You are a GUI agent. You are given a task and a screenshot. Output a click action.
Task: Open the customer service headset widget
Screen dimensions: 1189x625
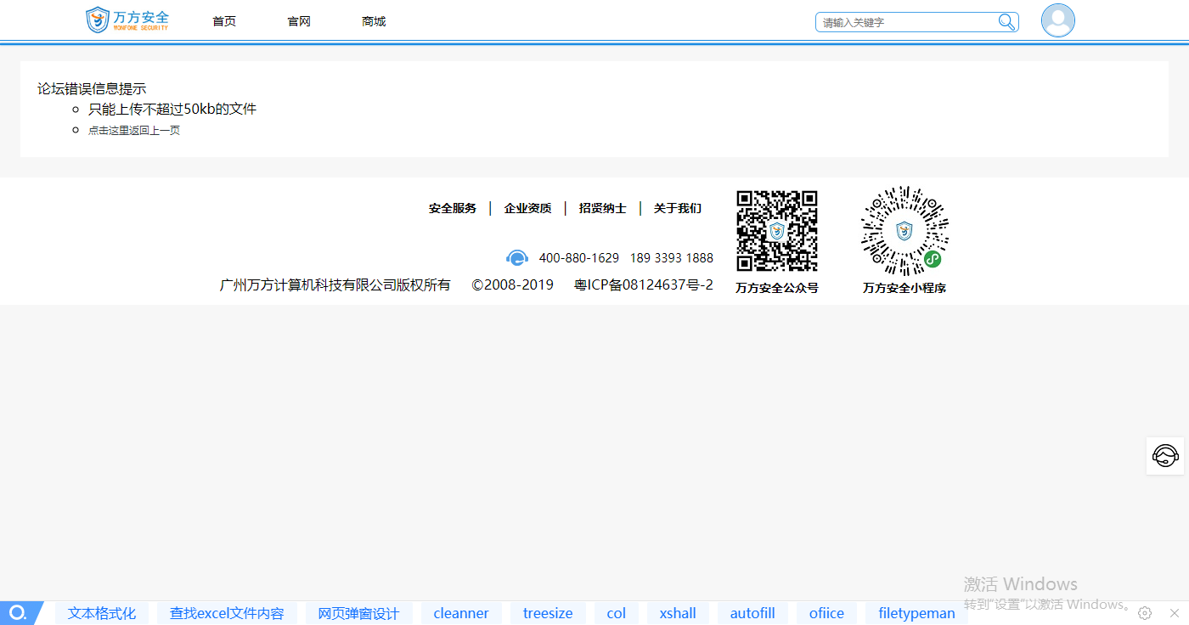tap(1165, 456)
